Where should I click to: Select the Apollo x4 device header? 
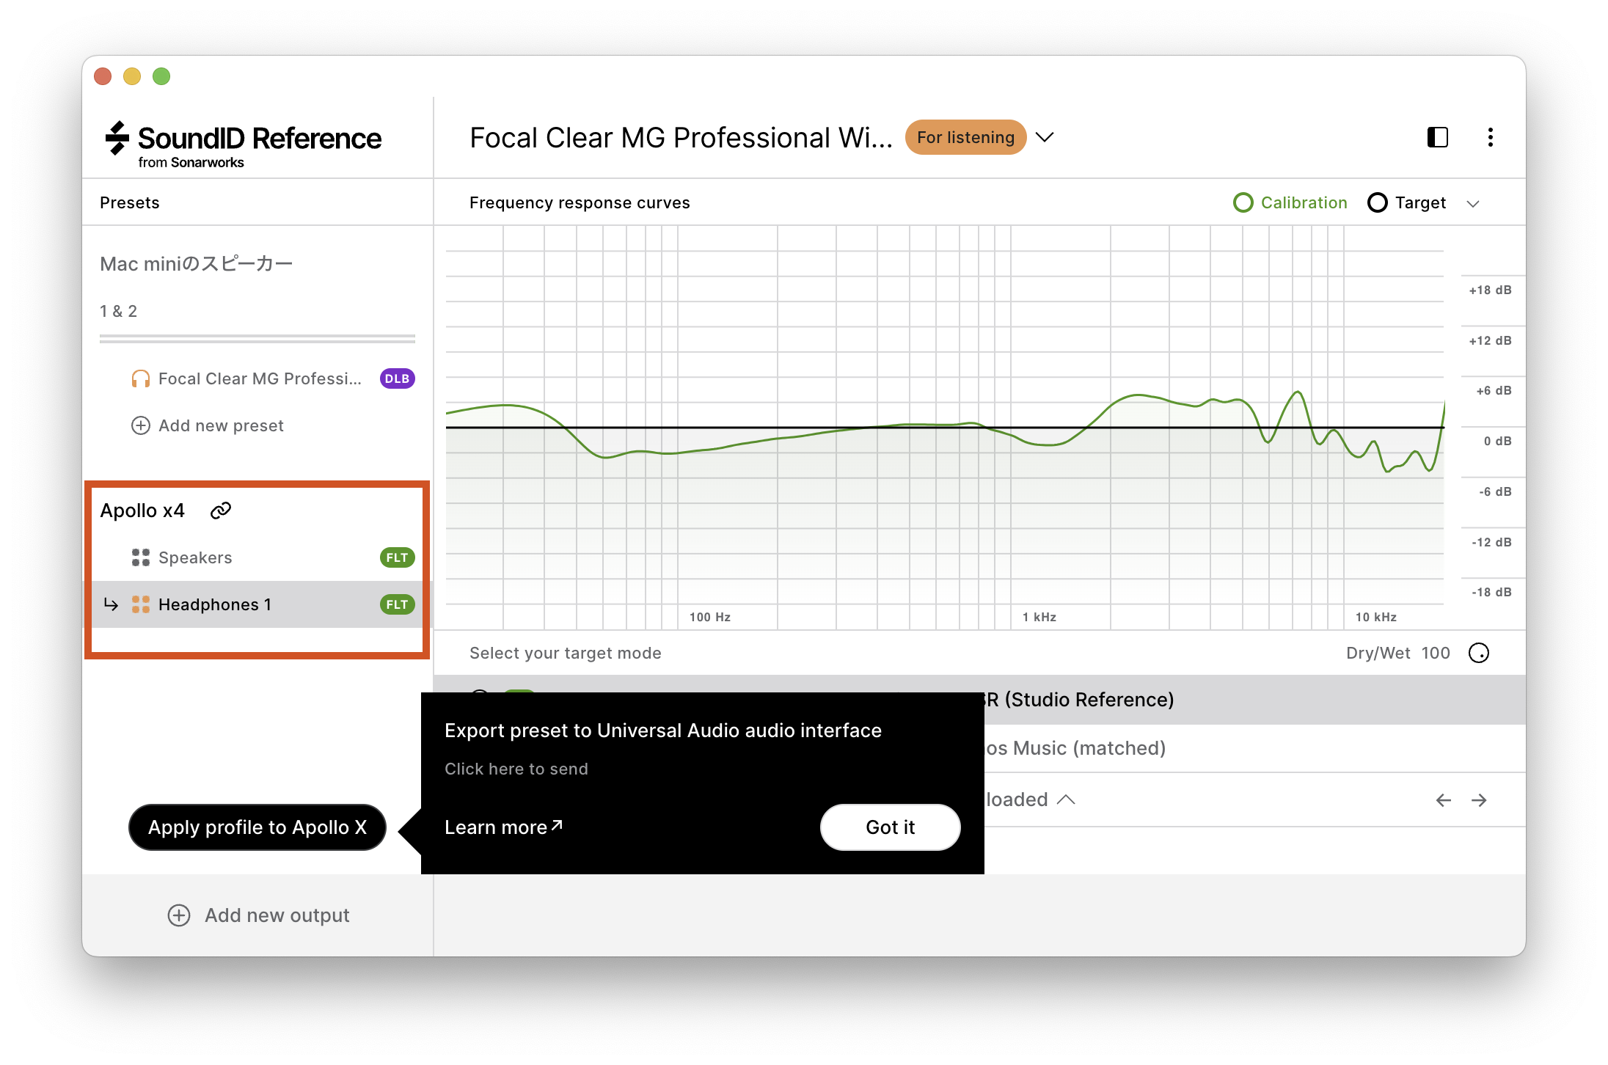coord(142,510)
